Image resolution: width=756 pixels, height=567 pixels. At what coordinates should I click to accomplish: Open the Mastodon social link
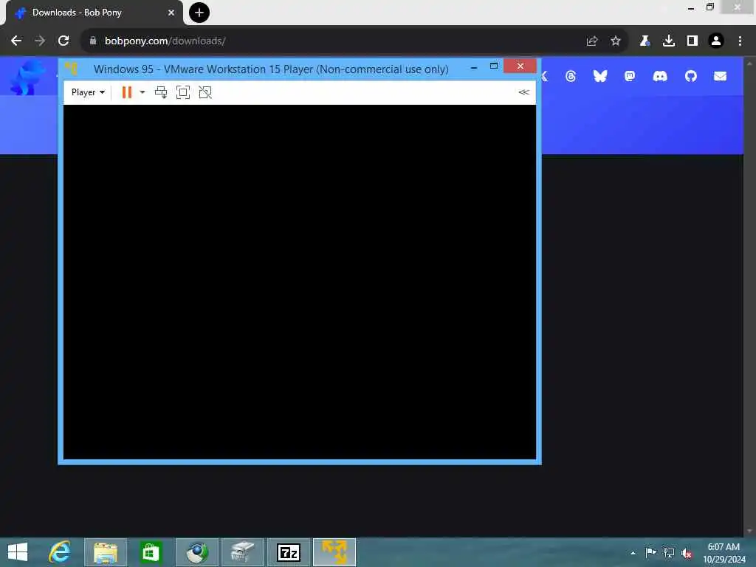630,76
